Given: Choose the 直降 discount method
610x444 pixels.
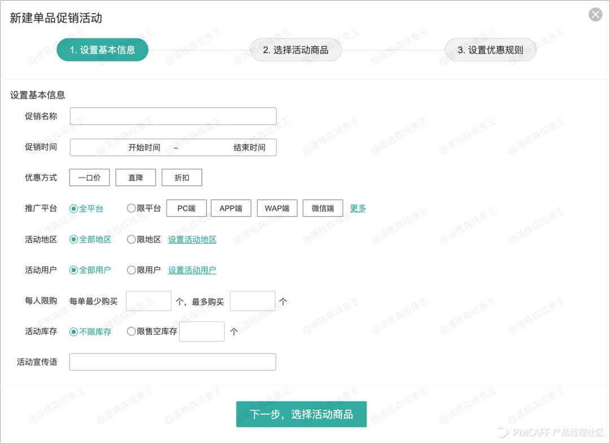Looking at the screenshot, I should coord(136,178).
